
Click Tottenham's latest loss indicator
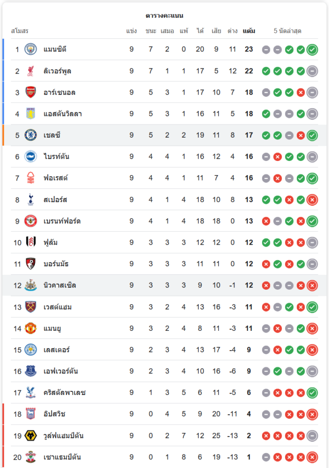(312, 200)
